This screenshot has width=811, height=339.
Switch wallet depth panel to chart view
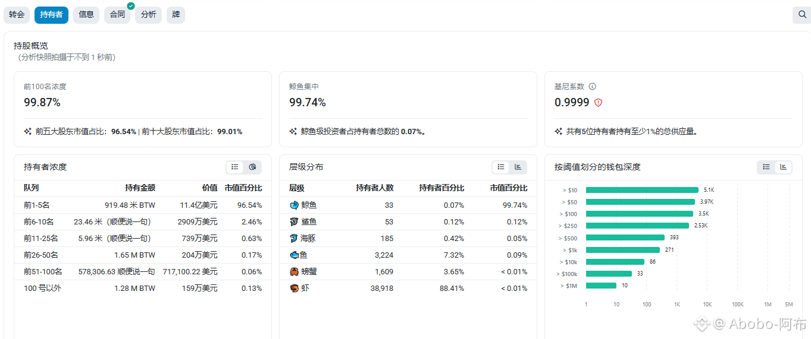(783, 167)
